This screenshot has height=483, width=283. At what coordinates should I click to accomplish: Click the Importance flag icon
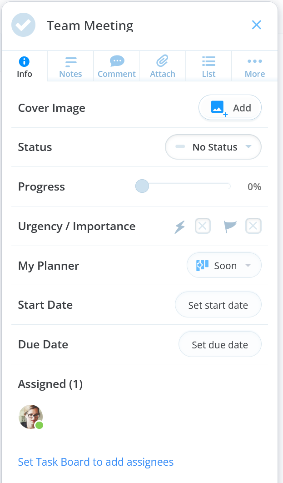(230, 226)
